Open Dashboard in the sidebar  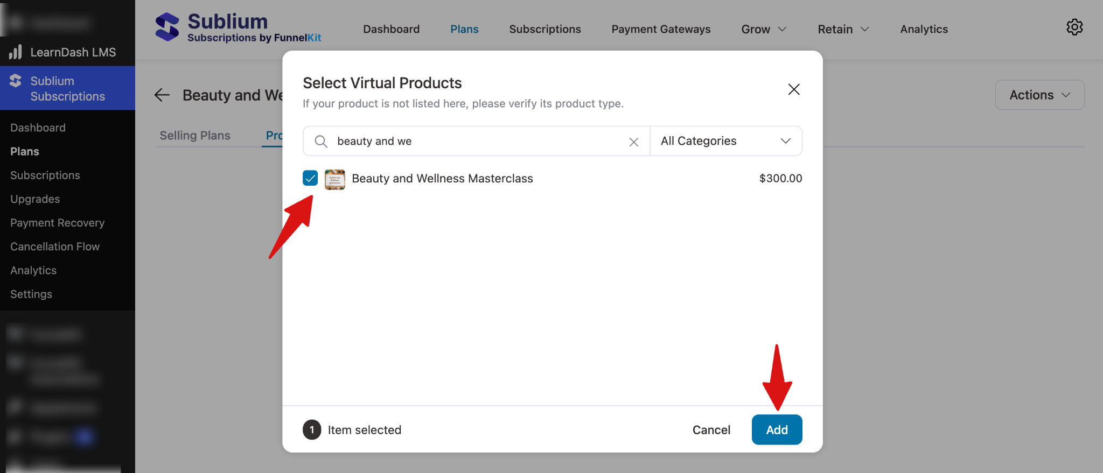click(x=38, y=128)
